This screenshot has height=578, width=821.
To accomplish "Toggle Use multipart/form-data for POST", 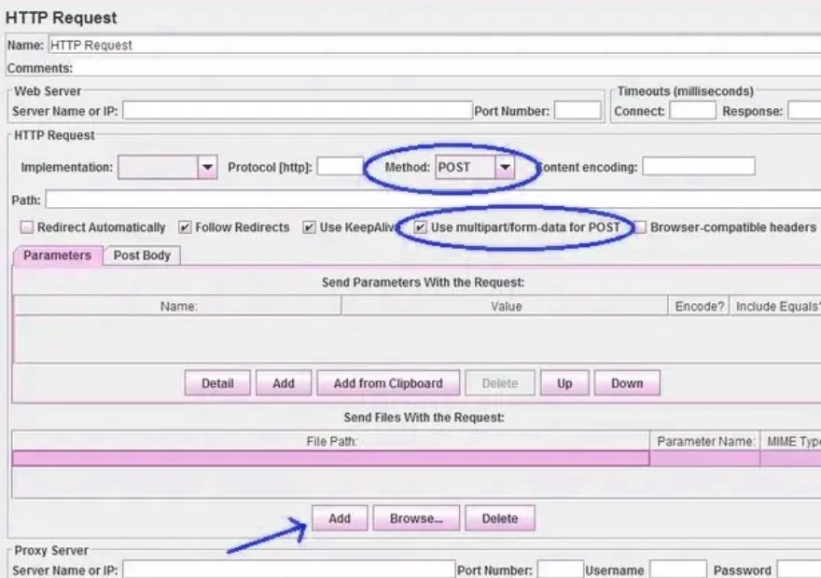I will [421, 227].
